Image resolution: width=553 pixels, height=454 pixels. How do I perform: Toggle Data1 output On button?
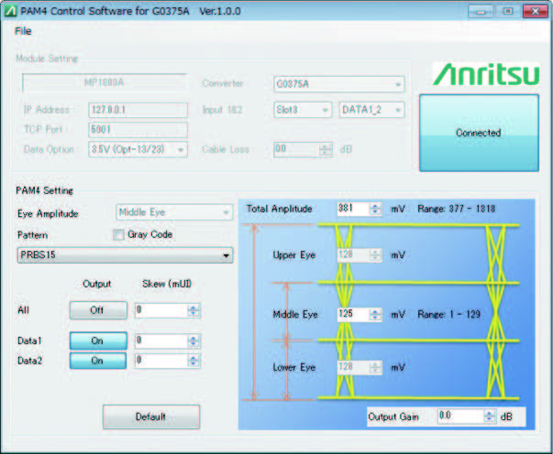click(98, 340)
